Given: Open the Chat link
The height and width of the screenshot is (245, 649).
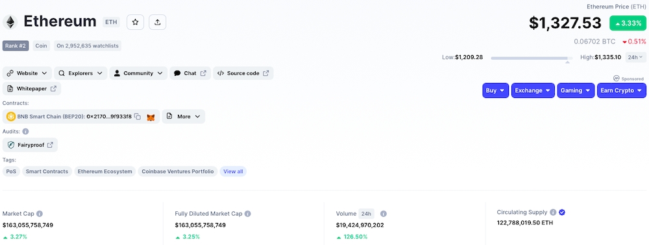Looking at the screenshot, I should 190,73.
